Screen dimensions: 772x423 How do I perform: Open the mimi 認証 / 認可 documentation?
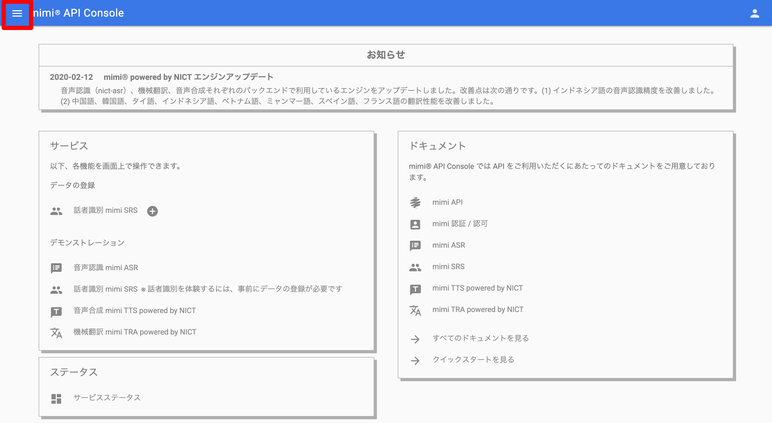(460, 224)
